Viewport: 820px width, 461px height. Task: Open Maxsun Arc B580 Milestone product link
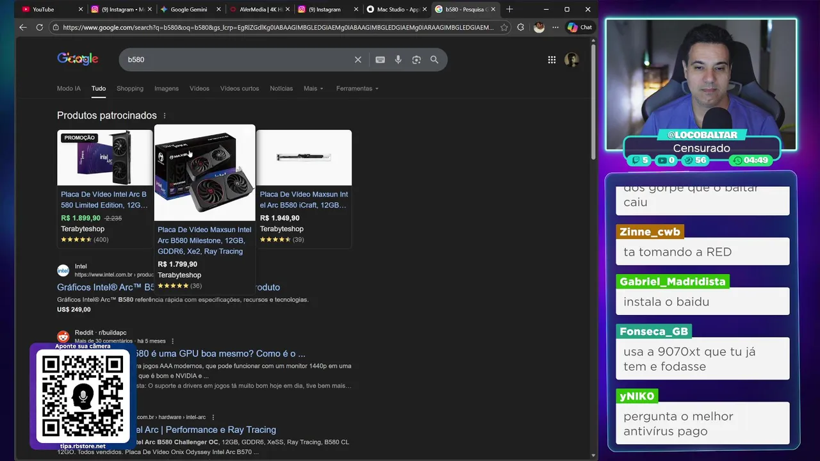pos(204,240)
